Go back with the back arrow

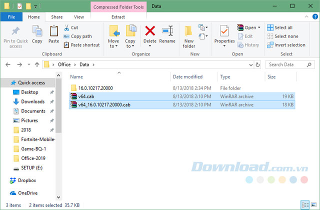click(8, 64)
